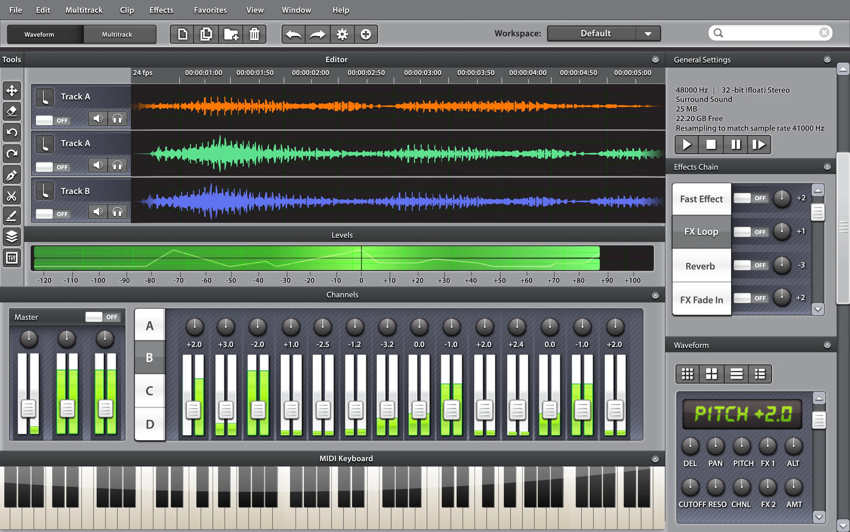This screenshot has width=850, height=532.
Task: Open the Workspace Default dropdown
Action: pyautogui.click(x=648, y=33)
